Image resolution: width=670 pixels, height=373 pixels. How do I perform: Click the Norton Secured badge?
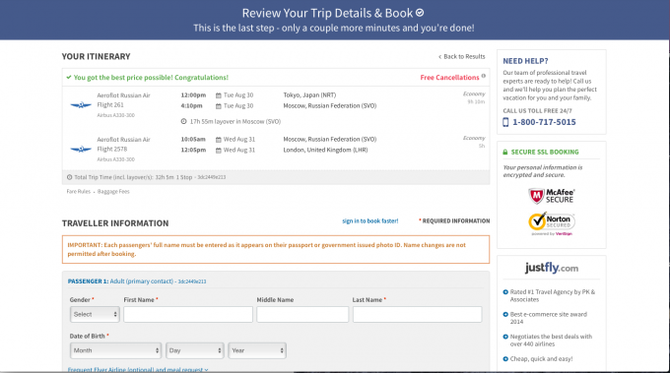[551, 223]
